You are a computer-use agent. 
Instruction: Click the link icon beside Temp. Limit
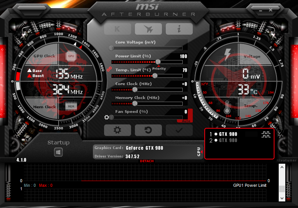pyautogui.click(x=109, y=69)
